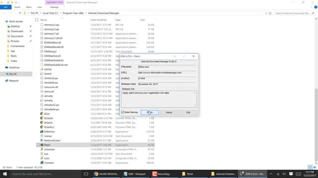Open Documents folder in Quick access

[17, 36]
